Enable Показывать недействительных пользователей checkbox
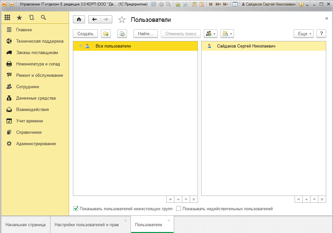 pos(179,209)
